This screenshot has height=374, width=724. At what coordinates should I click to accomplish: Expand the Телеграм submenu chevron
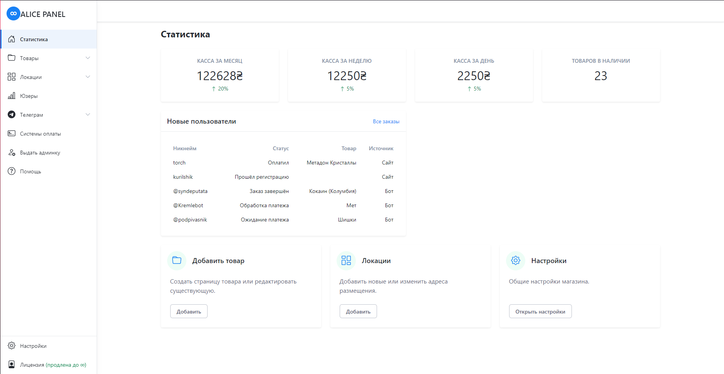tap(88, 114)
